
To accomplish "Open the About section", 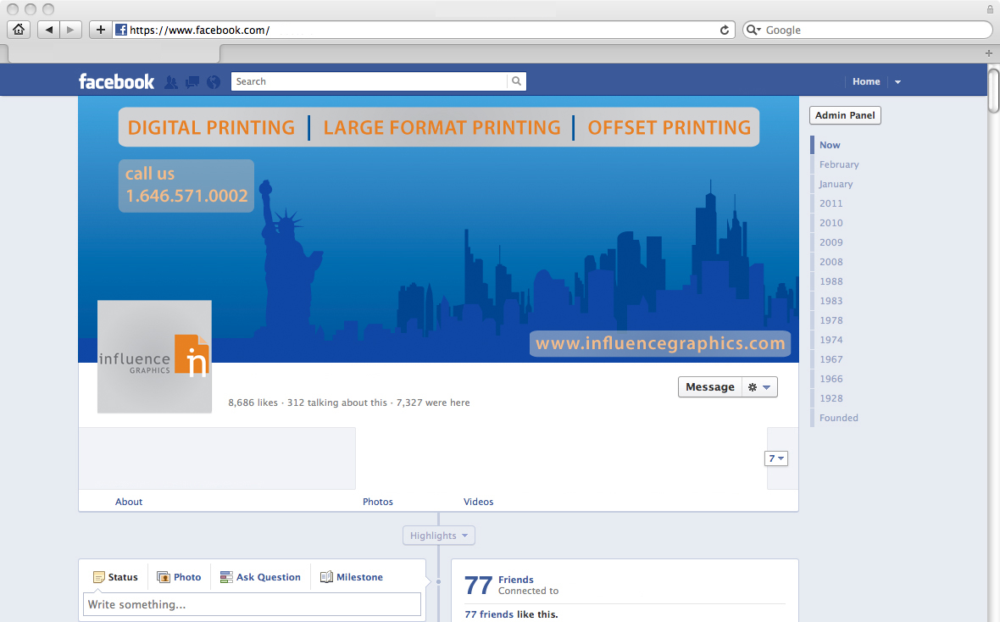I will (129, 502).
